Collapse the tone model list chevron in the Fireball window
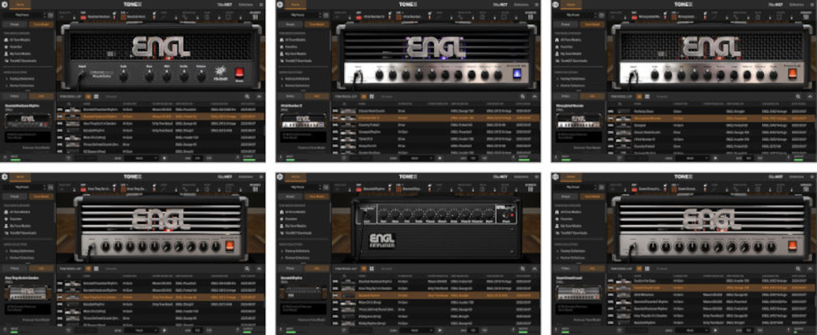Viewport: 817px width, 335px height. click(x=259, y=97)
